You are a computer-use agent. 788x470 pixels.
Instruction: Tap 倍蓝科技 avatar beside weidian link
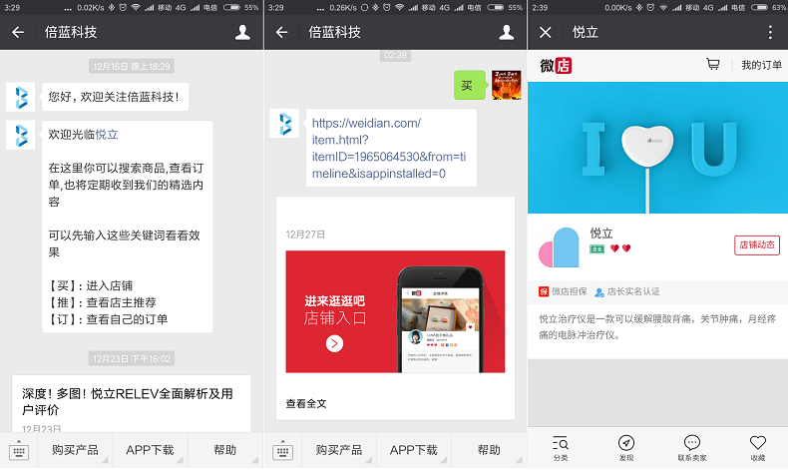pyautogui.click(x=284, y=123)
